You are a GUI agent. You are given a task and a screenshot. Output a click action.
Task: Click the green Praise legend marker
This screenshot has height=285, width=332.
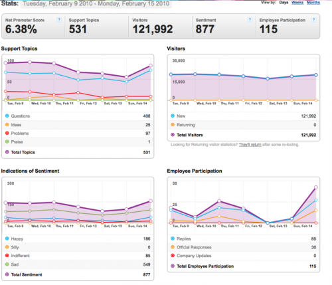(x=7, y=142)
